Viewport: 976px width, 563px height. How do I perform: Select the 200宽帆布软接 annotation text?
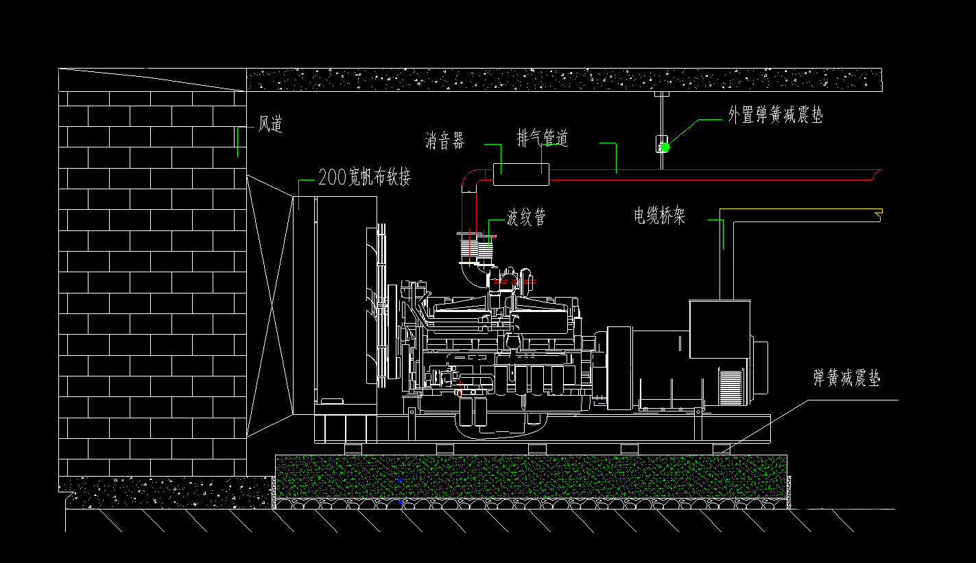(x=364, y=178)
